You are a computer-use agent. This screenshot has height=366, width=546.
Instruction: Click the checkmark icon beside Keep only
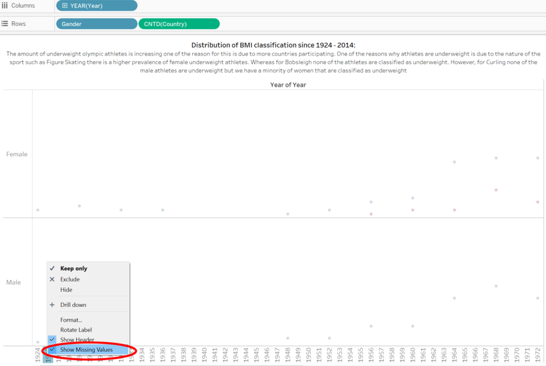coord(52,268)
